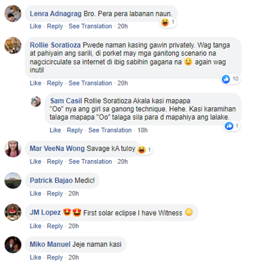The image size is (255, 262).
Task: Open Miko Manuel's profile name link
Action: (50, 244)
